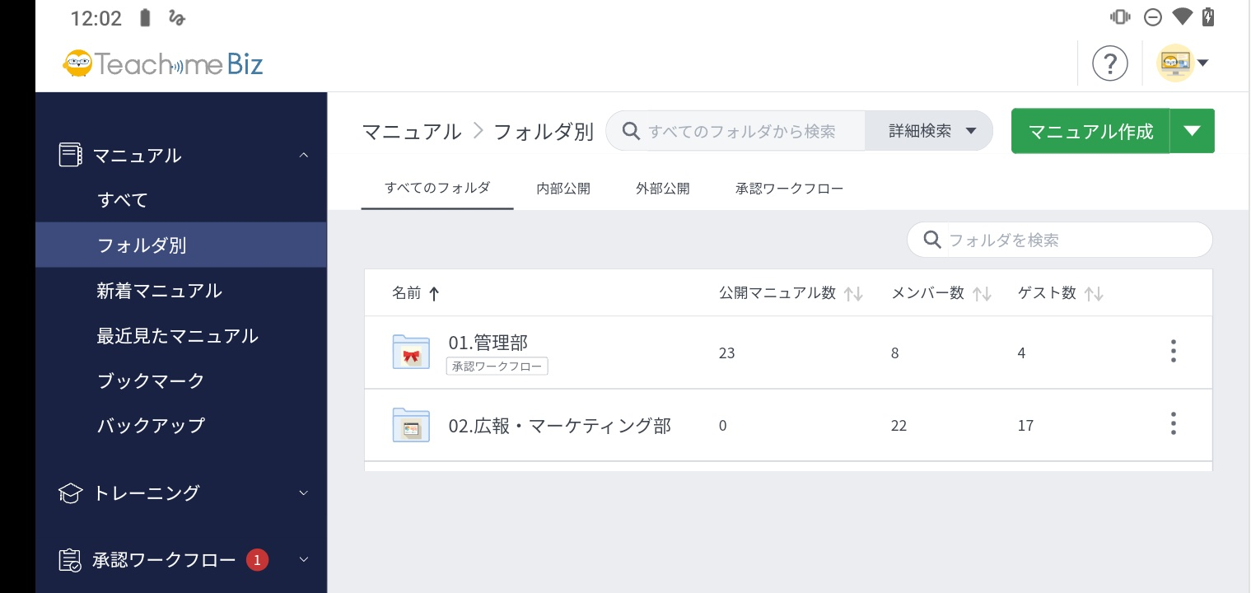The image size is (1251, 593).
Task: Expand the トレーニング sidebar section
Action: 303,493
